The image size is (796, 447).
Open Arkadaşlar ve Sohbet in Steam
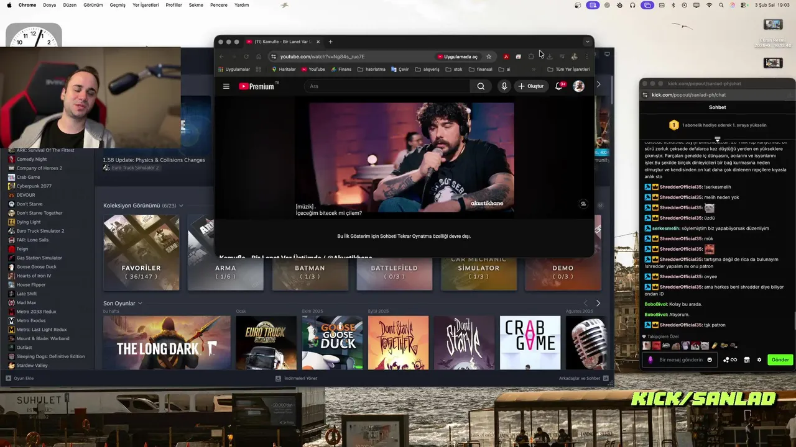(x=584, y=378)
